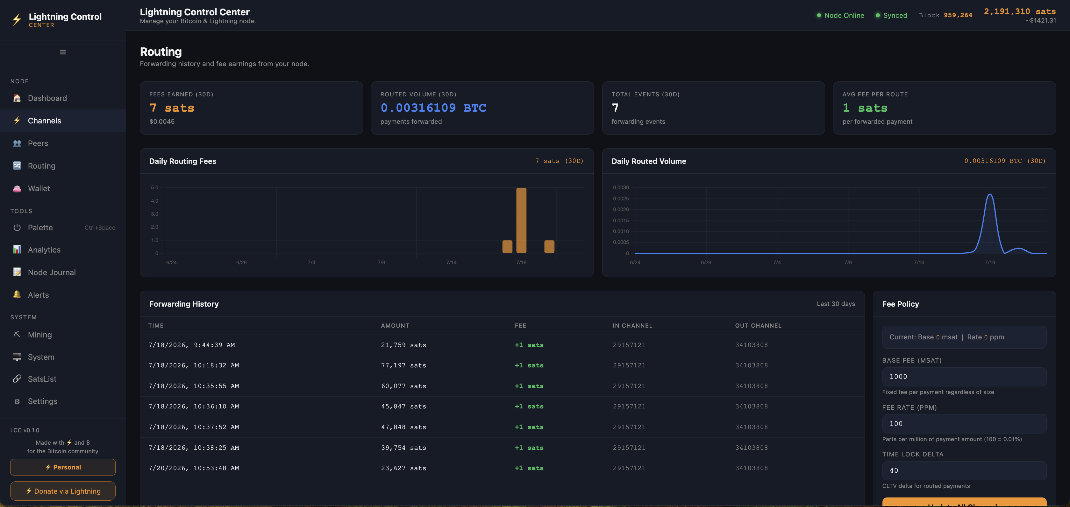Click the Avg Fee Per Route card
This screenshot has height=507, width=1070.
click(945, 108)
